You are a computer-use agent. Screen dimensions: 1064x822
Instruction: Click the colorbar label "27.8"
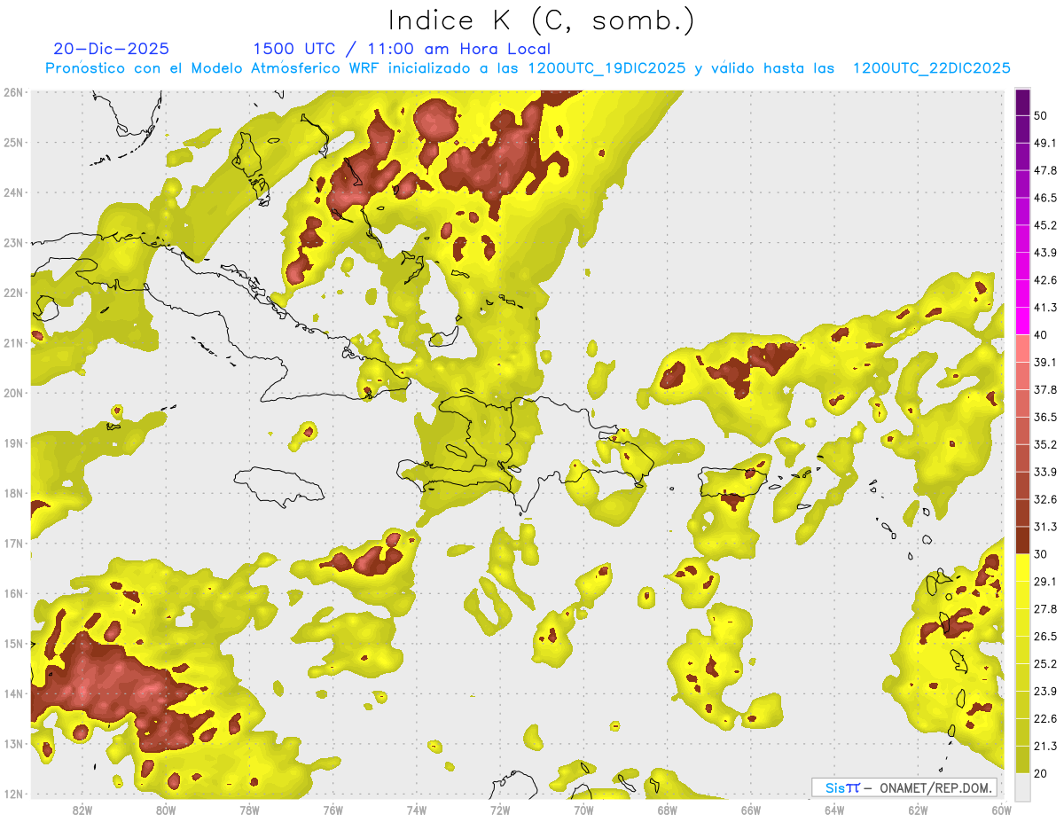(x=1046, y=609)
